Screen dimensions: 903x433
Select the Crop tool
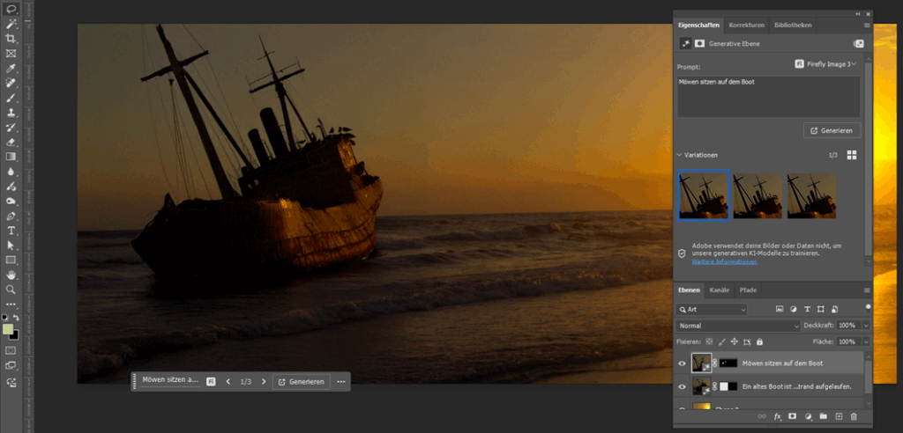11,39
